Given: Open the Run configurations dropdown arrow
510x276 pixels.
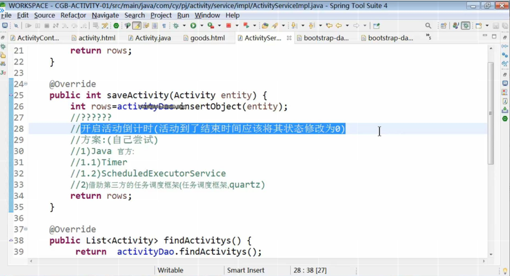Looking at the screenshot, I should (201, 26).
